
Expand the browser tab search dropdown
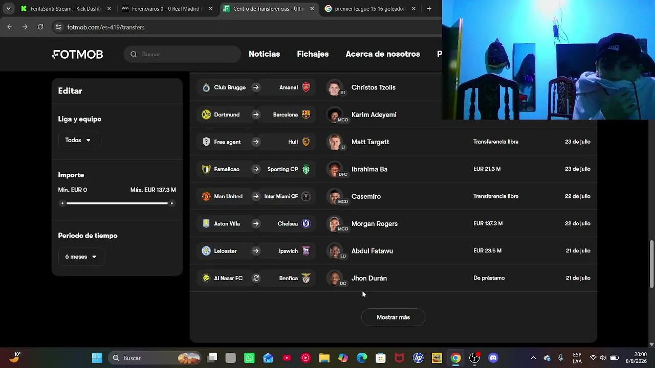pos(8,9)
